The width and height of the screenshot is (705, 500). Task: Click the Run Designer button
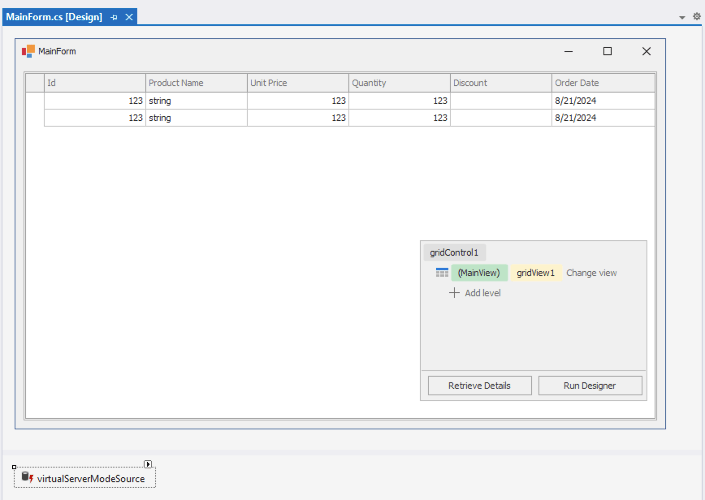coord(590,385)
